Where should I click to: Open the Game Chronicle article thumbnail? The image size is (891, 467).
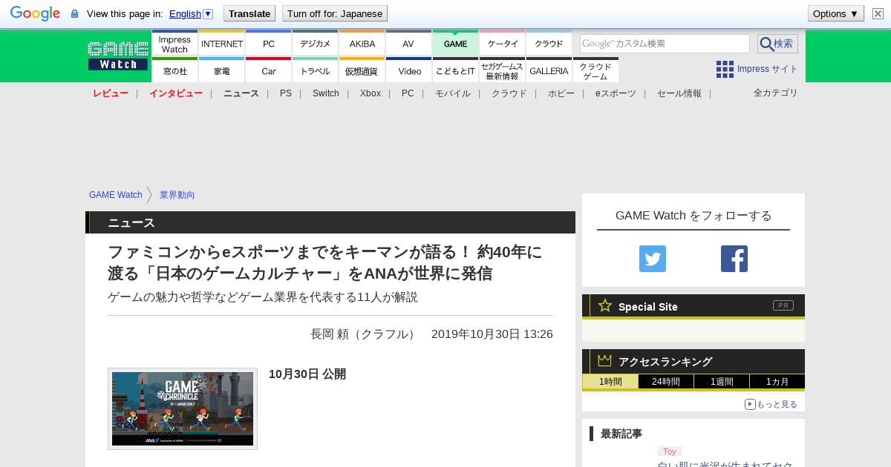pos(183,408)
